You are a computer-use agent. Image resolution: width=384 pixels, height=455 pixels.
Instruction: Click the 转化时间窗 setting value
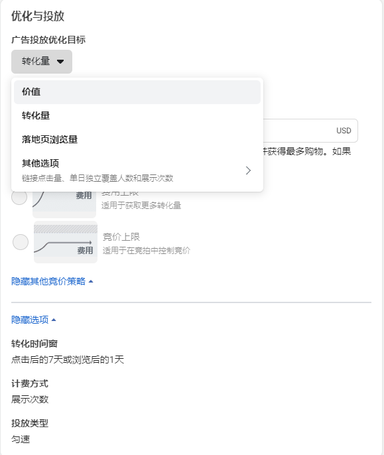click(x=68, y=359)
